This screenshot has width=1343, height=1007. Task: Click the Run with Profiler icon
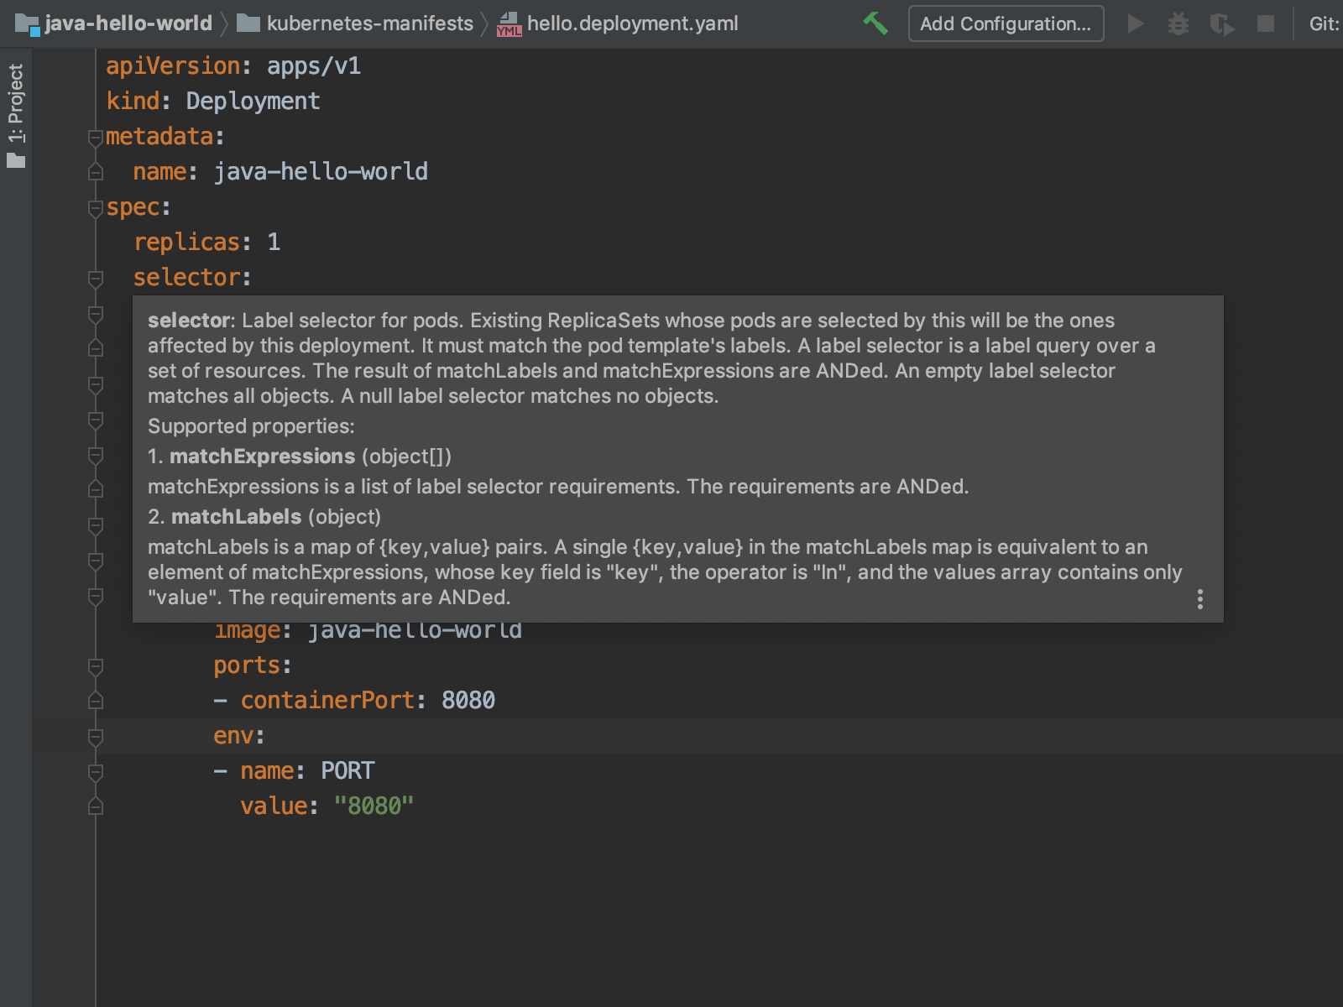click(x=1222, y=23)
